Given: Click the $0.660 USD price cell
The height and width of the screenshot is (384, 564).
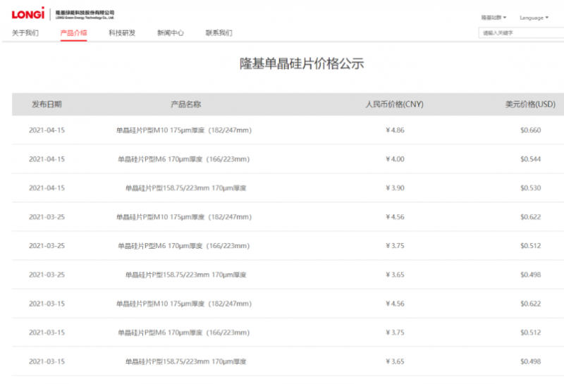Looking at the screenshot, I should (530, 130).
